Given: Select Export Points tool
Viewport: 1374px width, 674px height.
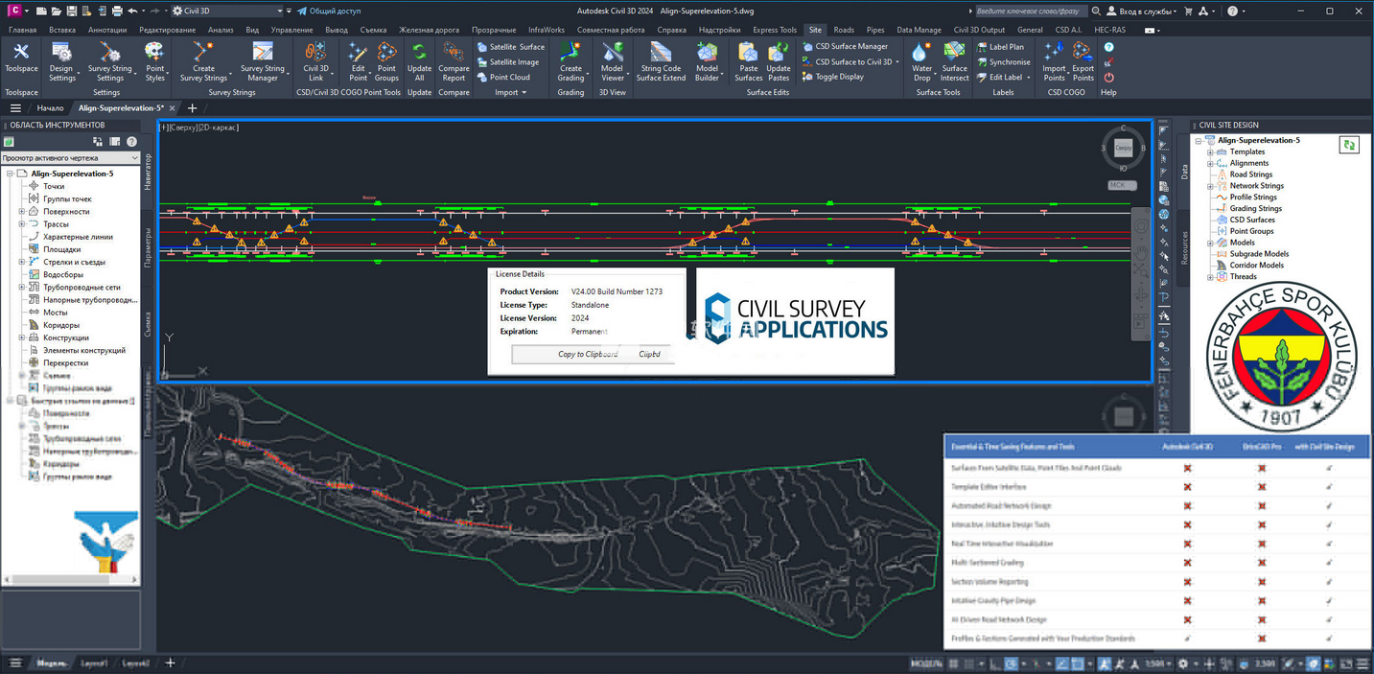Looking at the screenshot, I should [x=1083, y=60].
